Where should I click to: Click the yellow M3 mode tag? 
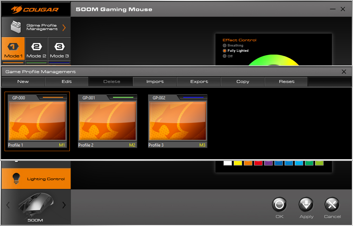pyautogui.click(x=202, y=145)
